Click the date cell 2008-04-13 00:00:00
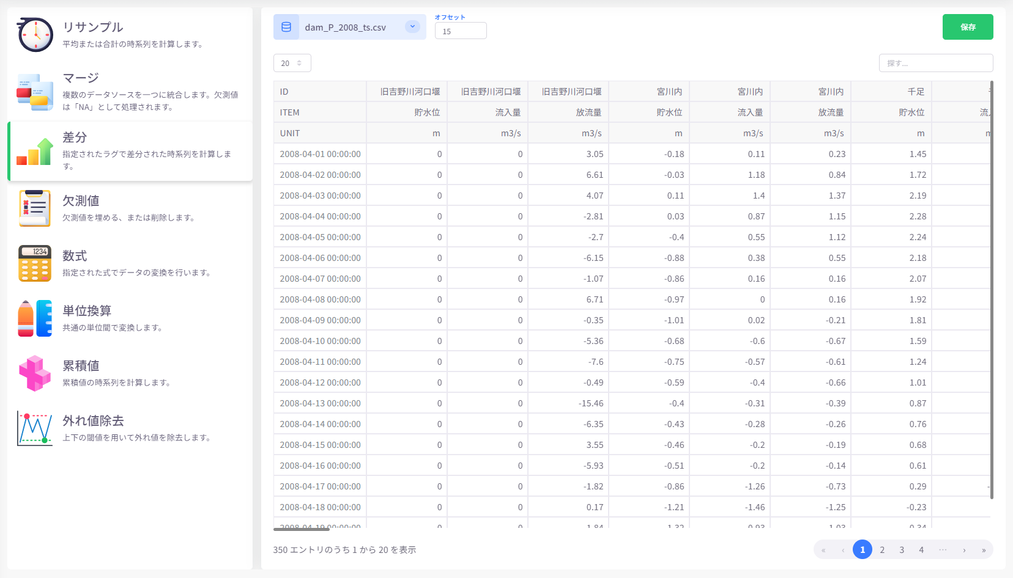 (x=320, y=403)
